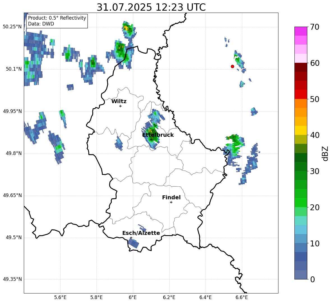
Task: Pick the yellow swatch at 40 dBZ
Action: 301,130
